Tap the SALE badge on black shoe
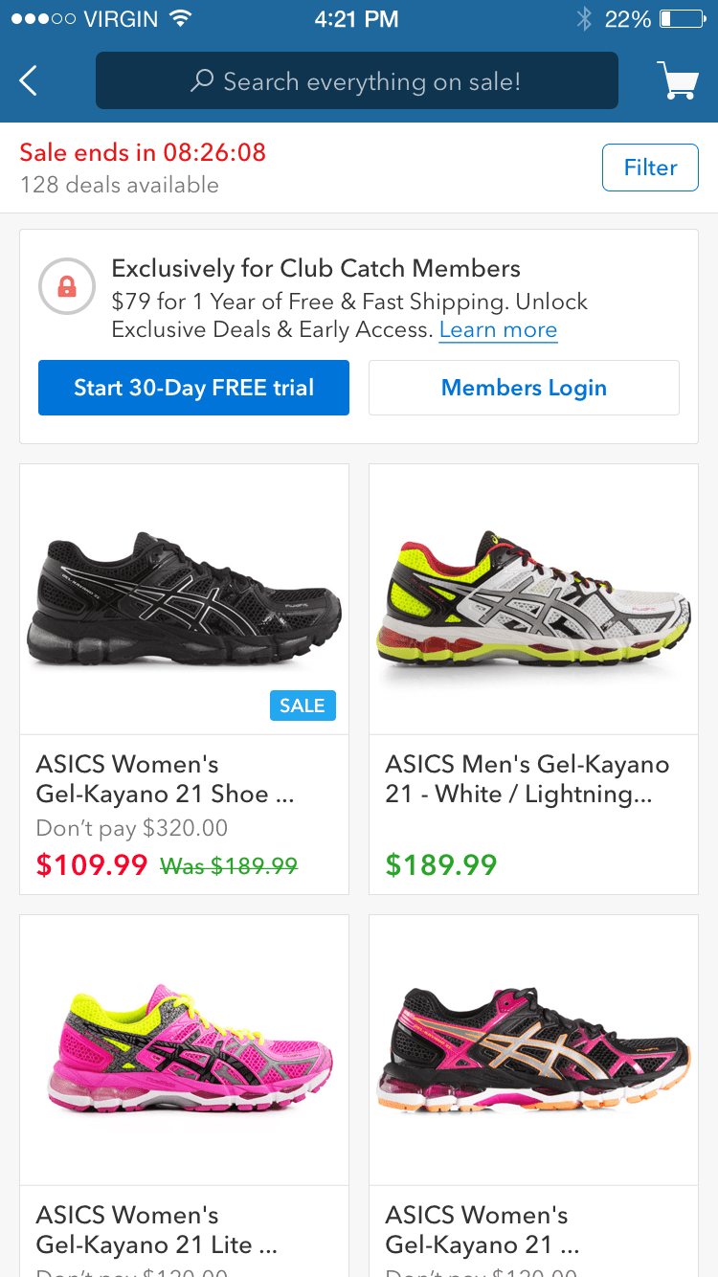 303,706
